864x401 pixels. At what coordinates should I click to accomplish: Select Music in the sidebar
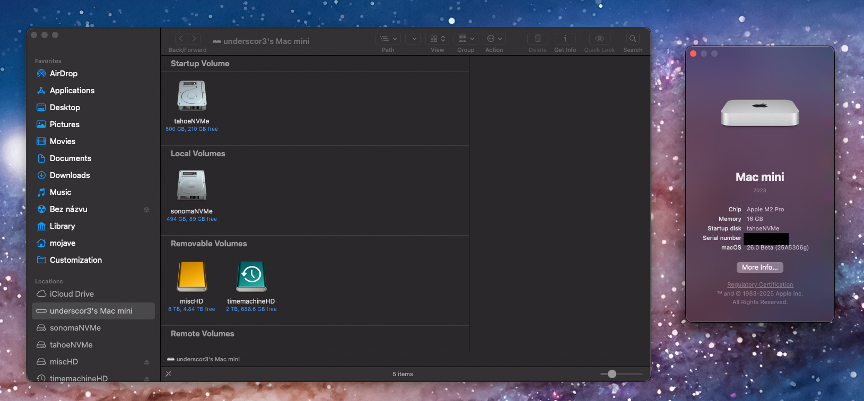pyautogui.click(x=93, y=192)
